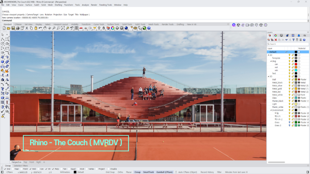Select the Circle tool in left sidebar
310x174 pixels.
pyautogui.click(x=3, y=44)
